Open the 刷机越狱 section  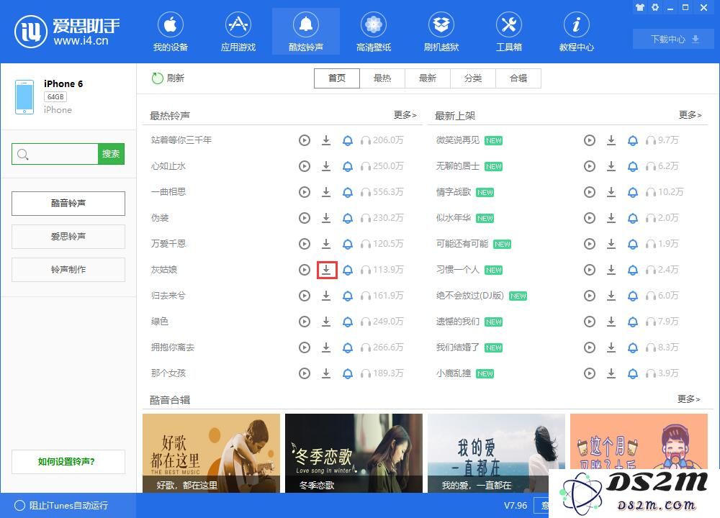point(441,32)
